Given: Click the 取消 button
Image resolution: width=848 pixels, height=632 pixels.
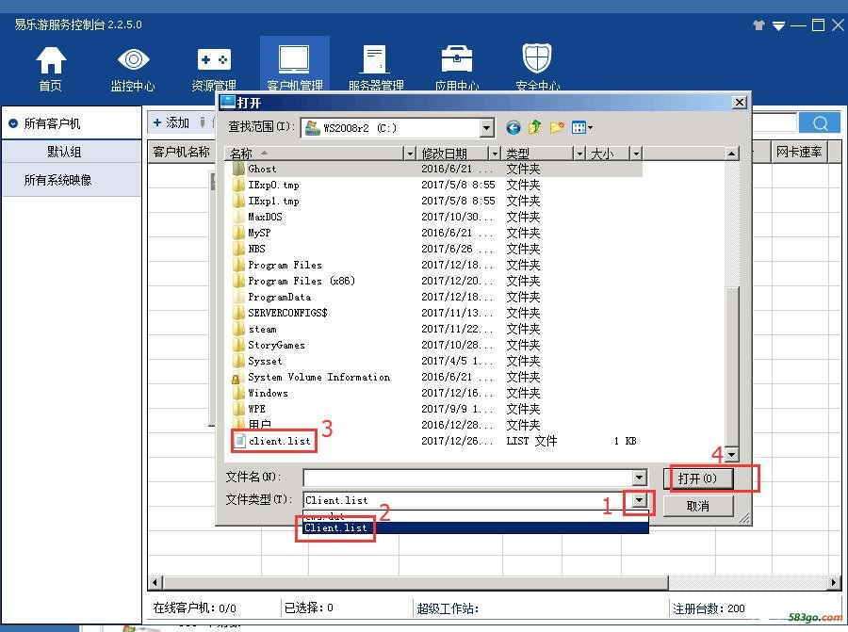Looking at the screenshot, I should pyautogui.click(x=697, y=506).
